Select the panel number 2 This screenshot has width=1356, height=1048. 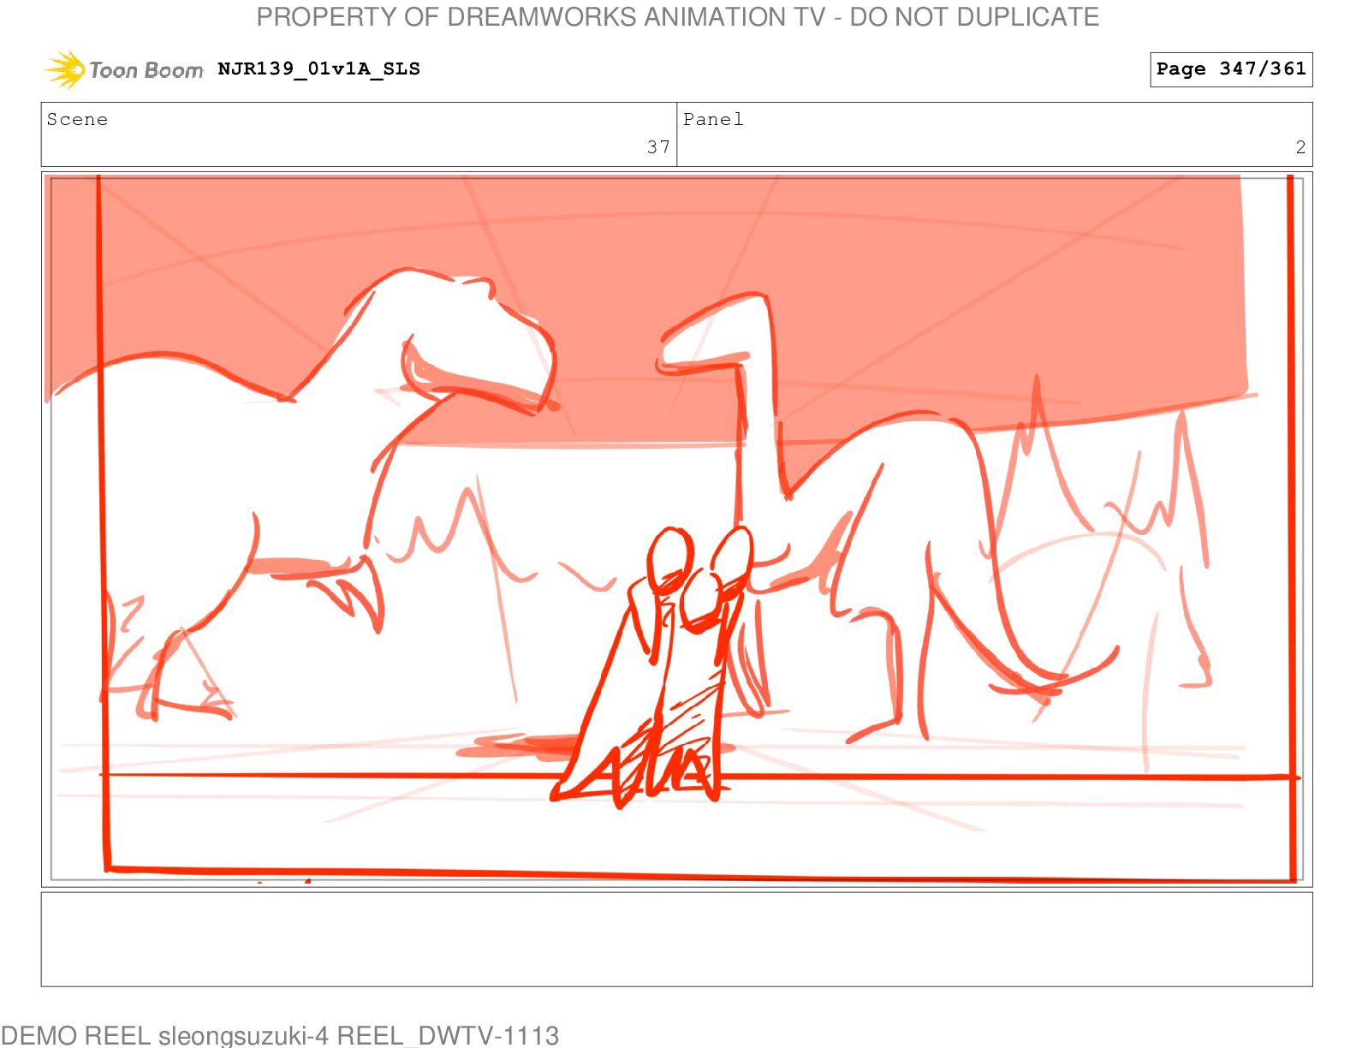pyautogui.click(x=1300, y=147)
